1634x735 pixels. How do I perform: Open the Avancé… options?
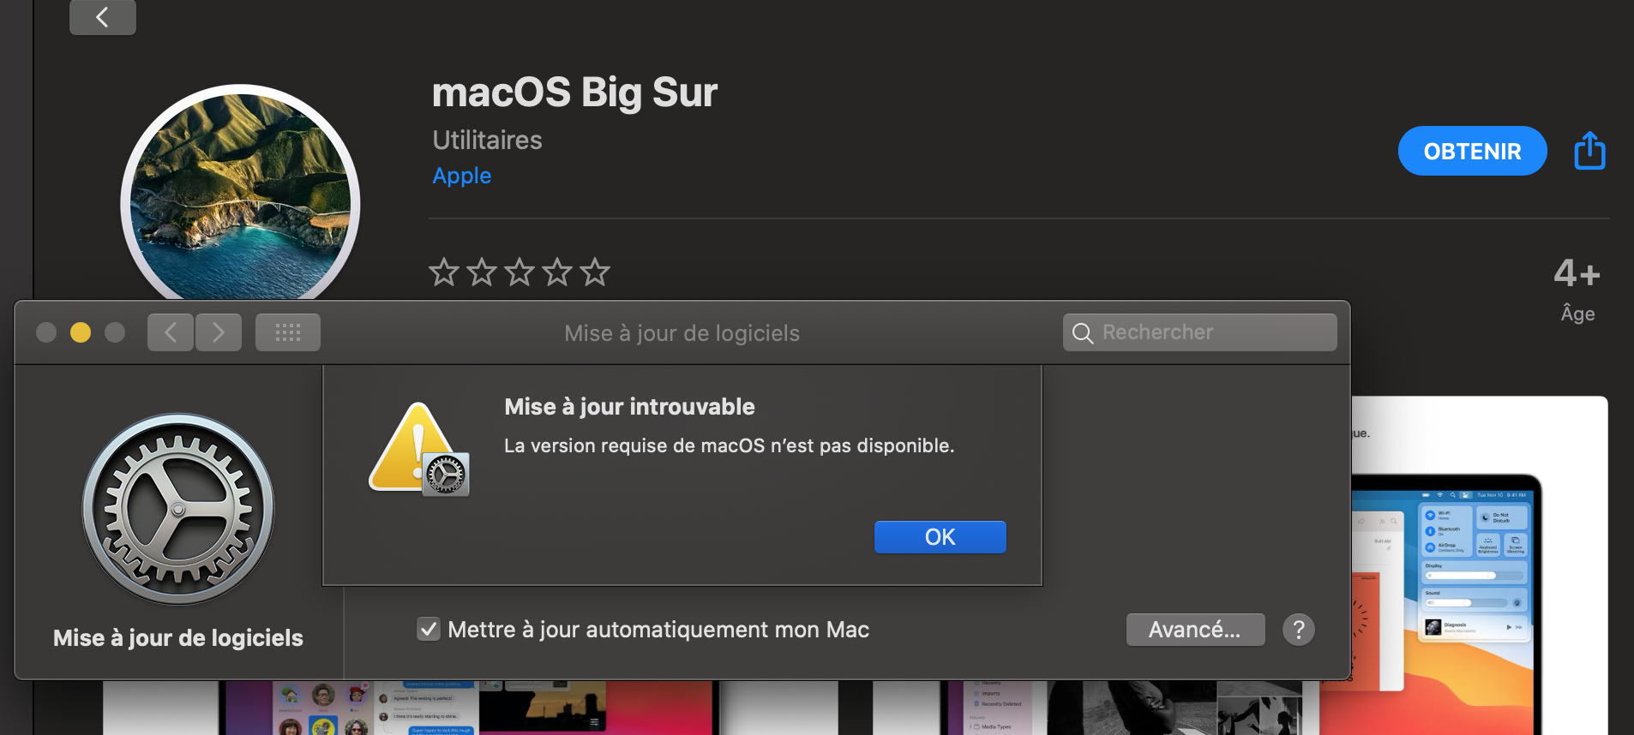[1196, 630]
